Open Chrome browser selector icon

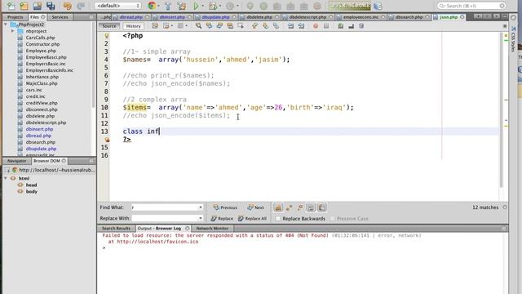(152, 6)
